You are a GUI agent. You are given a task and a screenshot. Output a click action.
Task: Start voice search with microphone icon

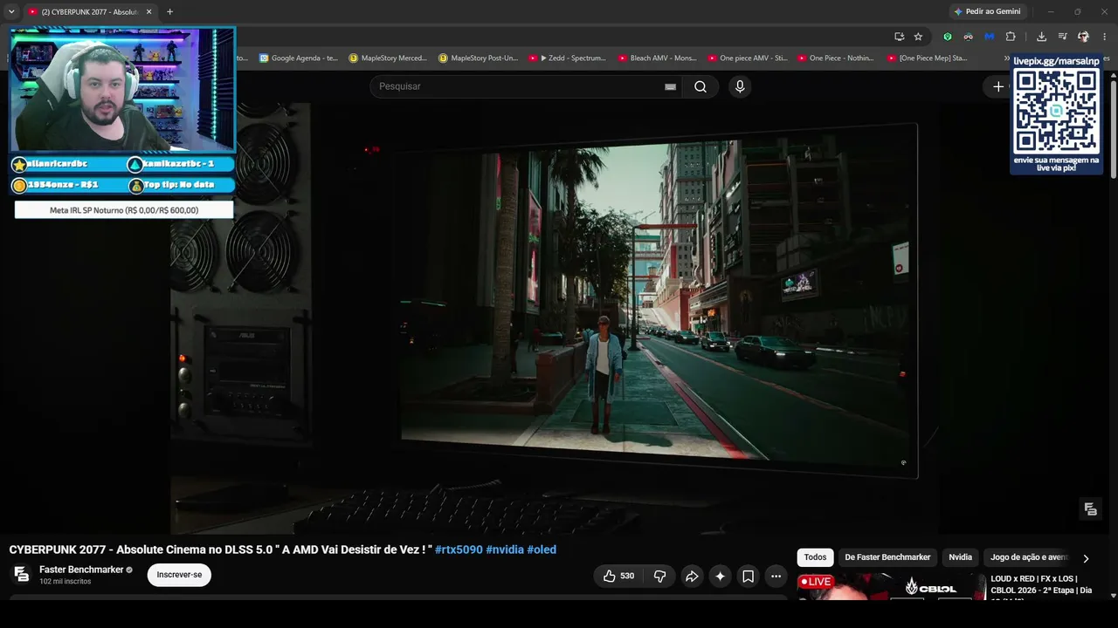[x=740, y=86]
